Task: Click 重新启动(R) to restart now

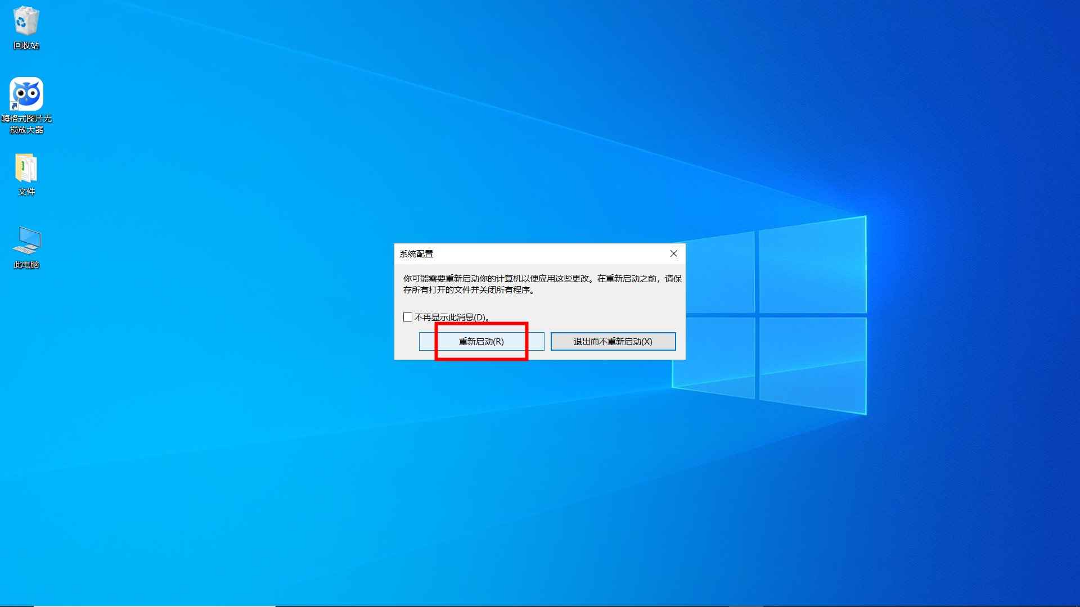Action: point(481,341)
